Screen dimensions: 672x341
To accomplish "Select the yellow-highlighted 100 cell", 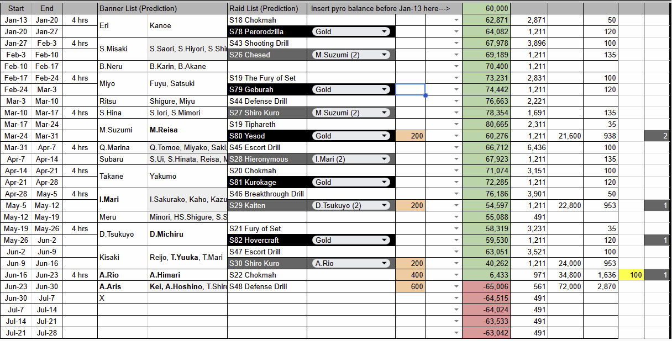I will 631,275.
